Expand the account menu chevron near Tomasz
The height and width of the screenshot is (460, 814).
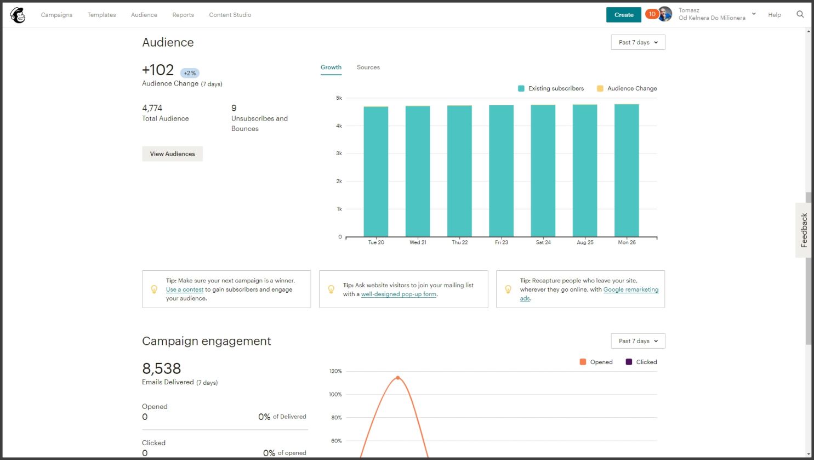(754, 14)
